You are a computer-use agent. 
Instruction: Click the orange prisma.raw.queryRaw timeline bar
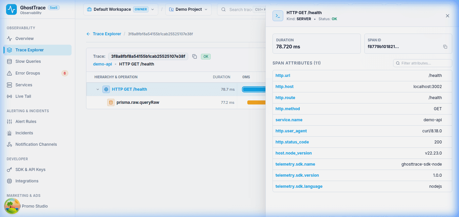[x=256, y=102]
